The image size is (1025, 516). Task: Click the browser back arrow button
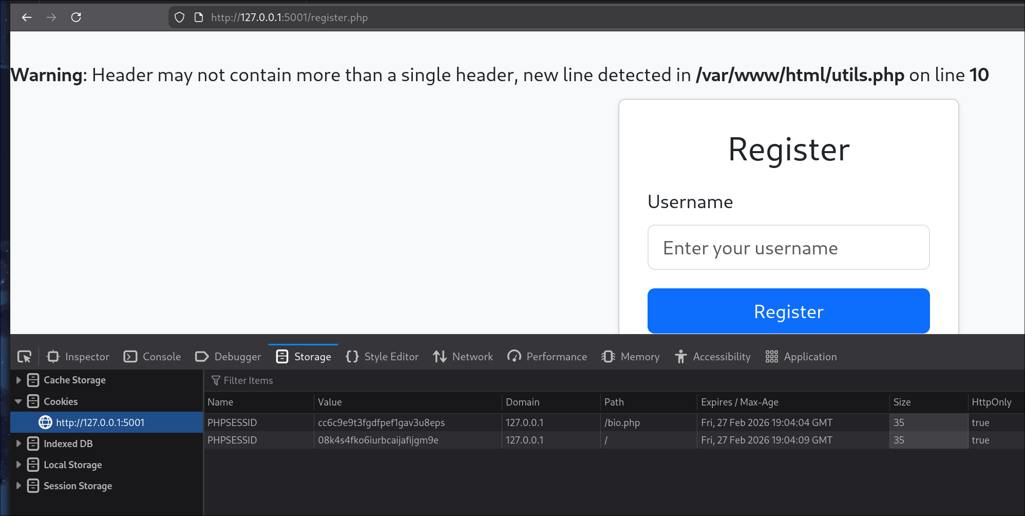coord(27,17)
